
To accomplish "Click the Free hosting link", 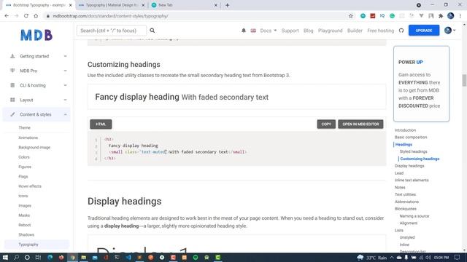I will point(380,31).
